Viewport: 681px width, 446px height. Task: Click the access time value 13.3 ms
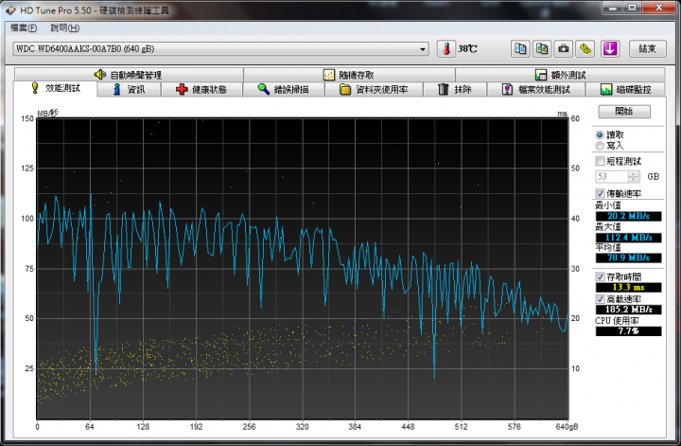coord(628,287)
